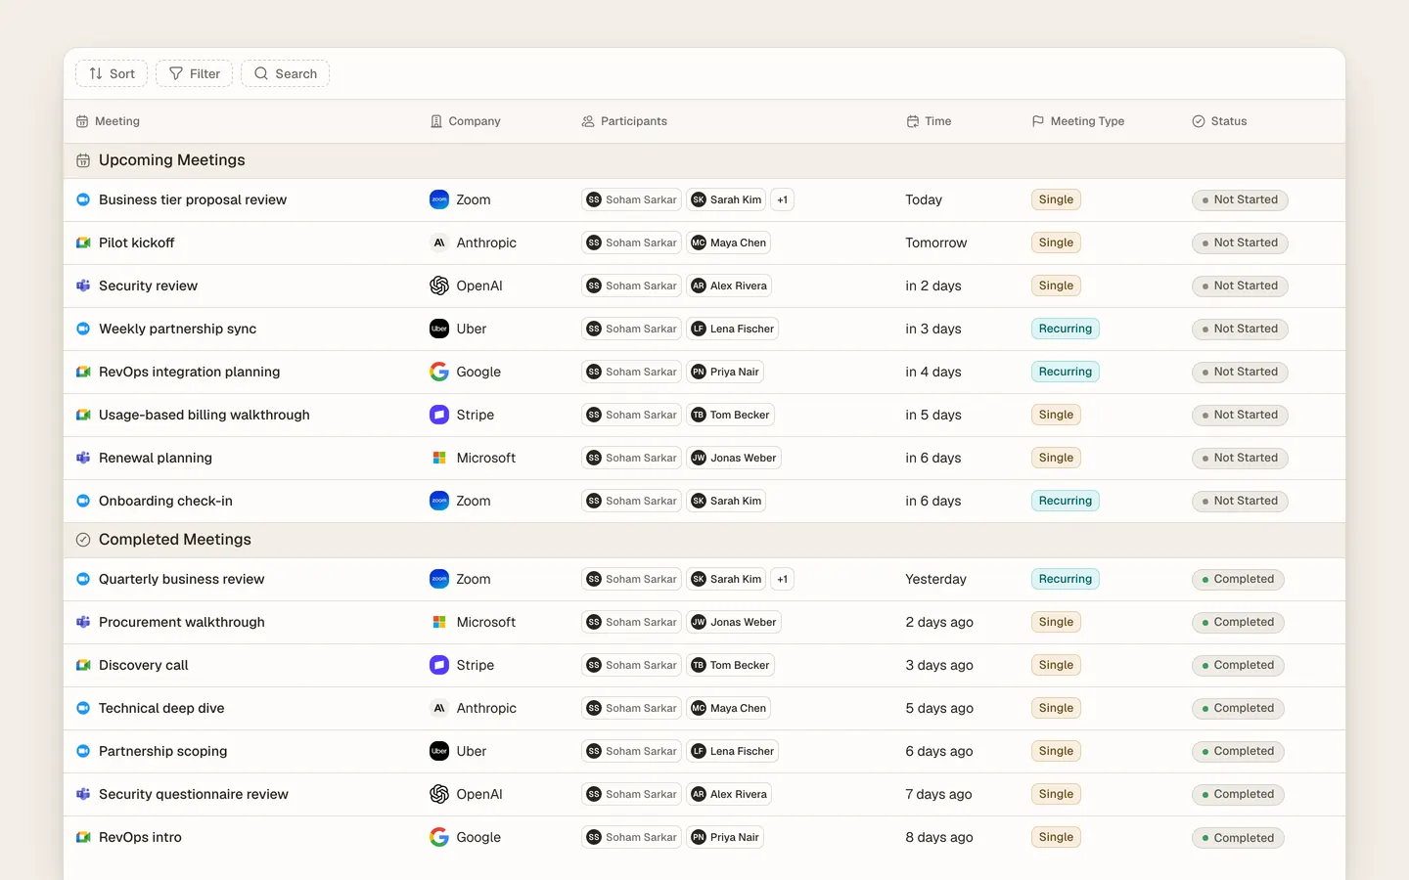The image size is (1409, 880).
Task: Select the Company column header
Action: [x=465, y=121]
